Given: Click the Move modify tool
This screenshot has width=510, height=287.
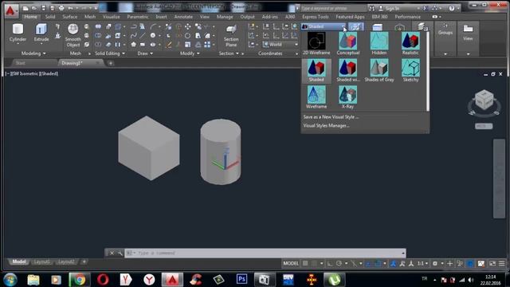Looking at the screenshot, I should tap(188, 26).
